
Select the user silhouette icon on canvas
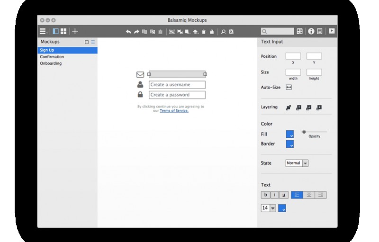point(140,84)
